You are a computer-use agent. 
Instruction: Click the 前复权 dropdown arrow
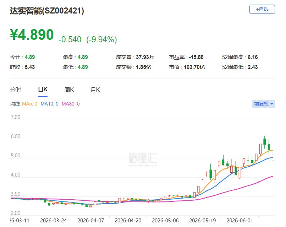pyautogui.click(x=272, y=104)
